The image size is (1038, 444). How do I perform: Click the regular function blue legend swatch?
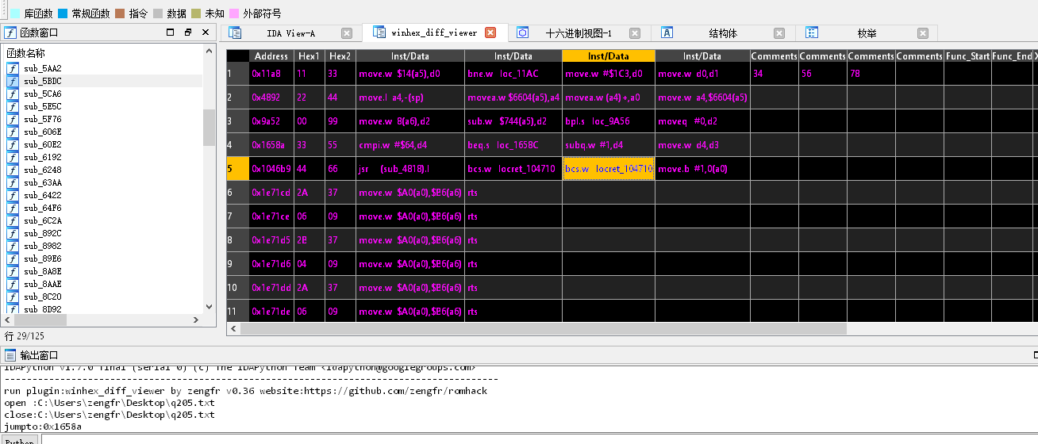(63, 13)
